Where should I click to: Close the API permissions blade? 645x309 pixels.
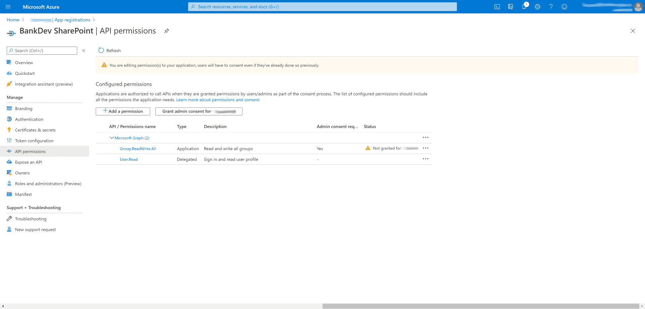(x=633, y=31)
